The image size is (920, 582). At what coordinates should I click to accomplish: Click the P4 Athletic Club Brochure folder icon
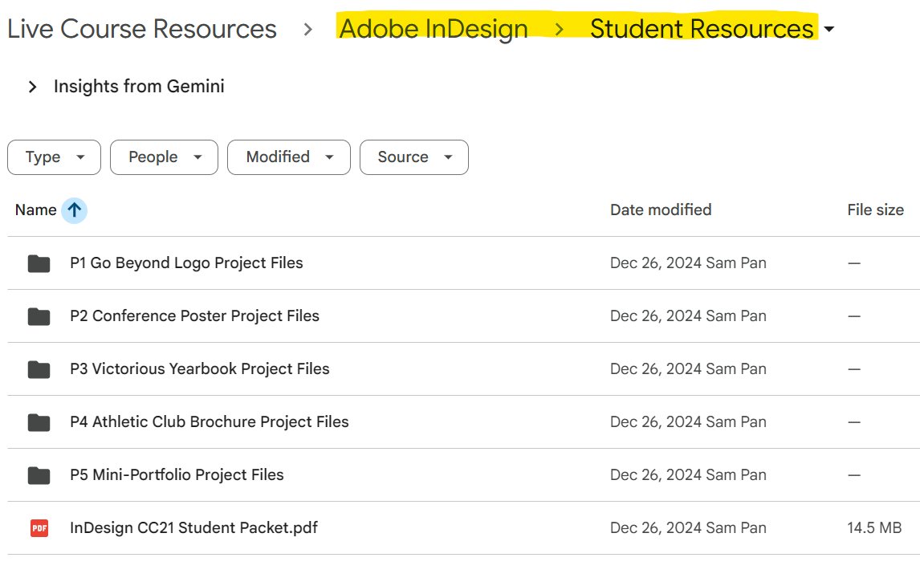click(39, 422)
